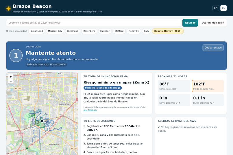Click the green marker dot on map
The width and height of the screenshot is (233, 155).
tap(27, 148)
